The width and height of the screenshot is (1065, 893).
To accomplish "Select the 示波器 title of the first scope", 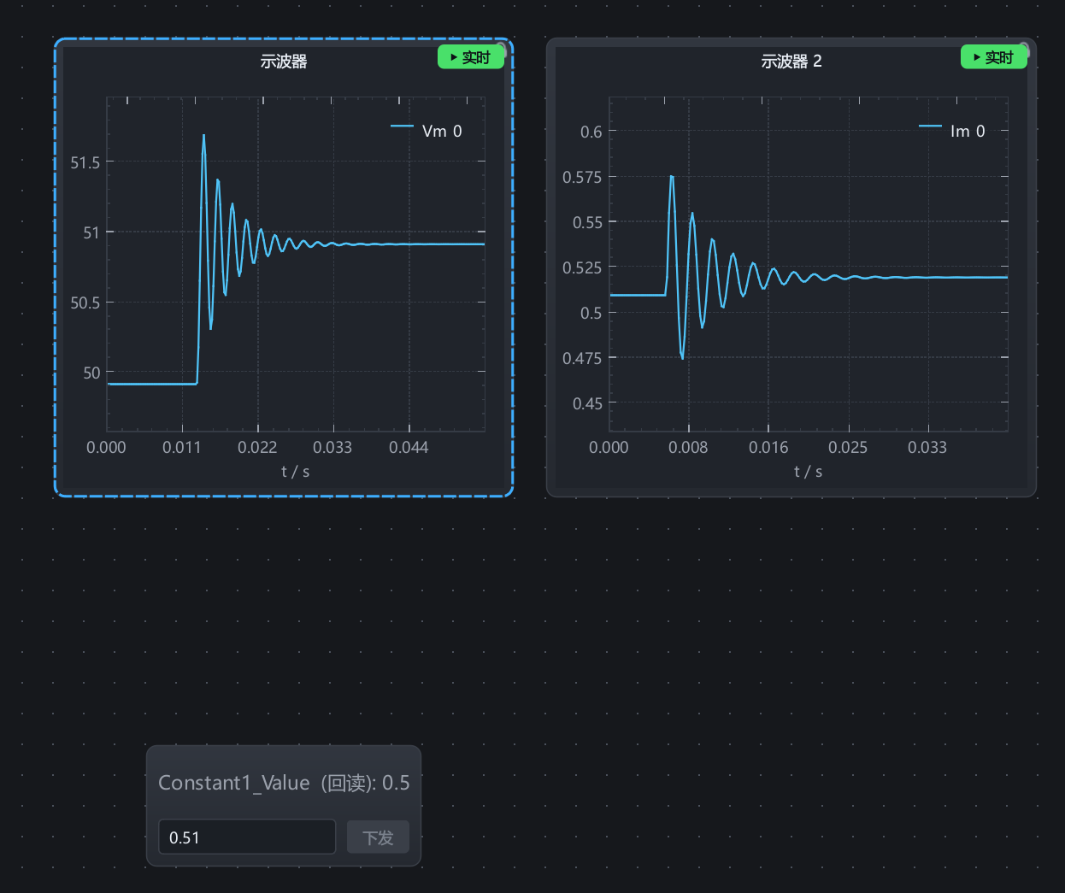I will coord(284,62).
